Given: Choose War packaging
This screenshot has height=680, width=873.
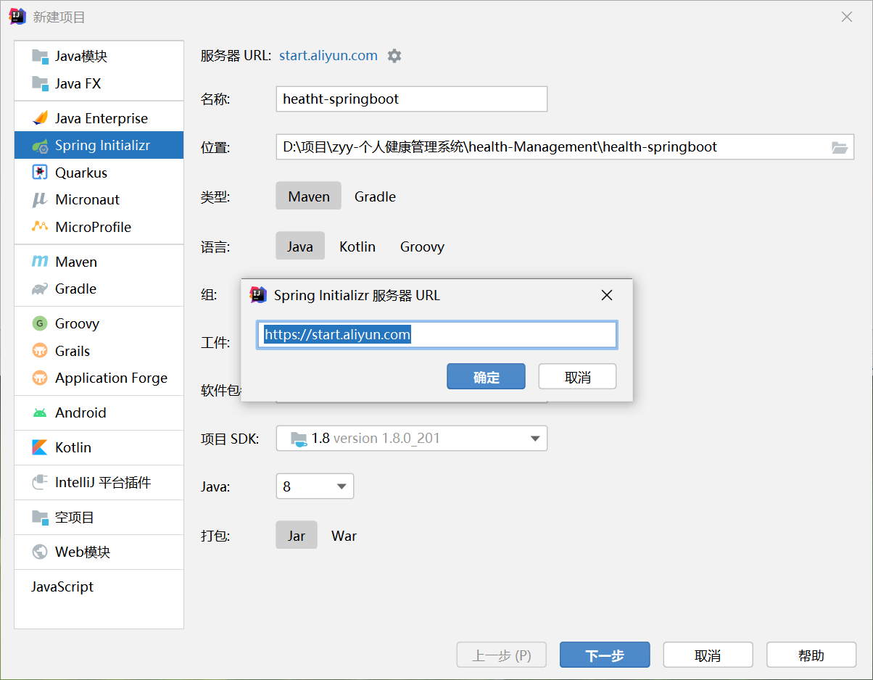Looking at the screenshot, I should 344,535.
